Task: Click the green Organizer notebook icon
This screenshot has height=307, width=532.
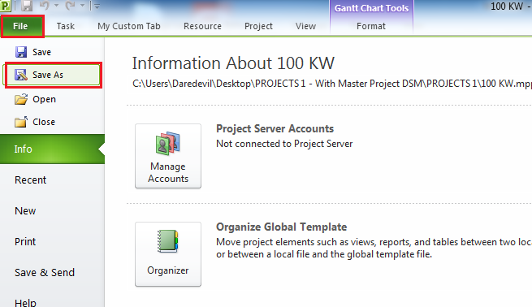Action: (168, 241)
